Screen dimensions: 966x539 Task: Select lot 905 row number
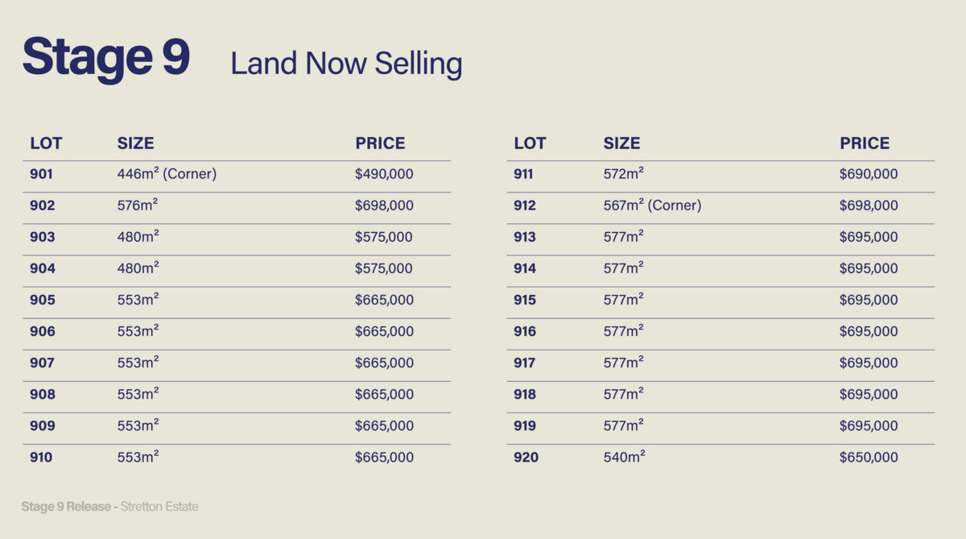coord(43,300)
